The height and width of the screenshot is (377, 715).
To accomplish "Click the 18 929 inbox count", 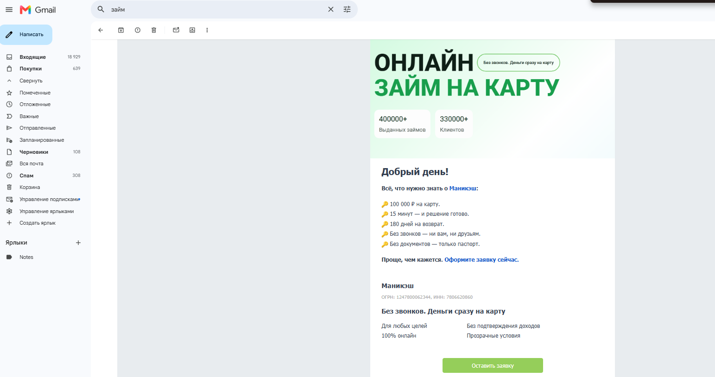I will pos(74,57).
